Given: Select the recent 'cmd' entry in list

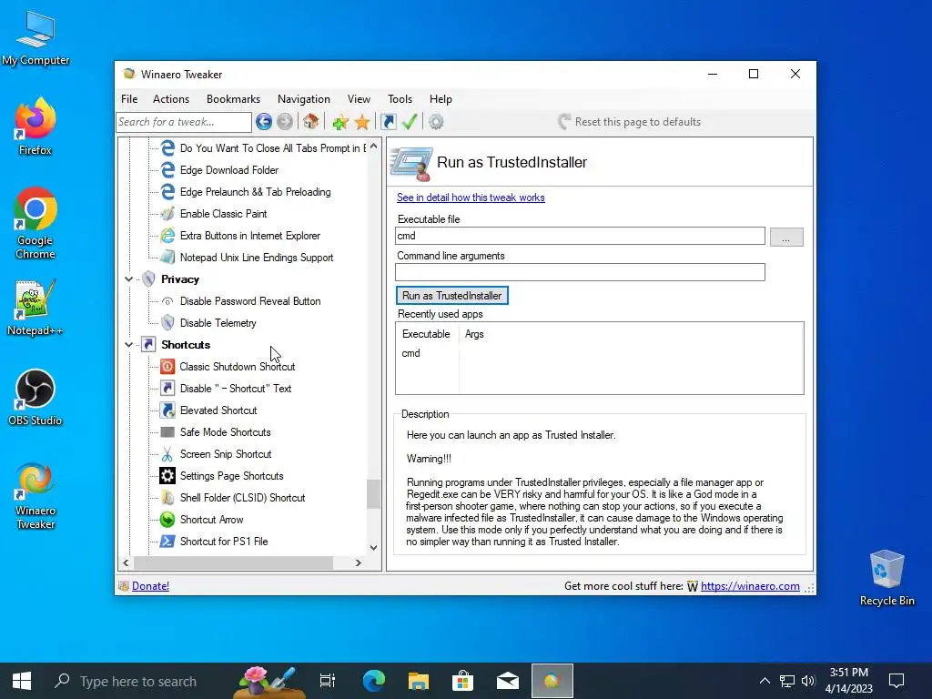Looking at the screenshot, I should tap(410, 353).
